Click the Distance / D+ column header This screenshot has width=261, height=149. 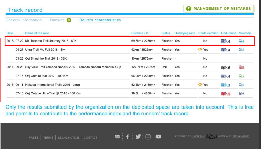tap(140, 33)
